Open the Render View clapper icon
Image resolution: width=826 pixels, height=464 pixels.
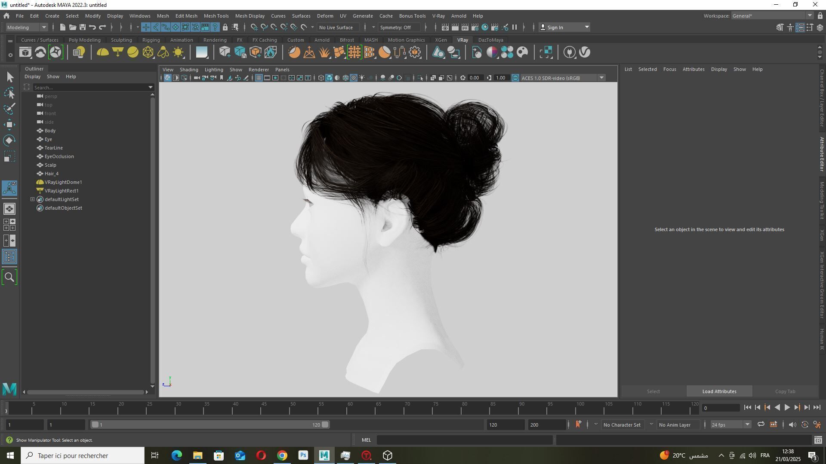click(x=445, y=27)
